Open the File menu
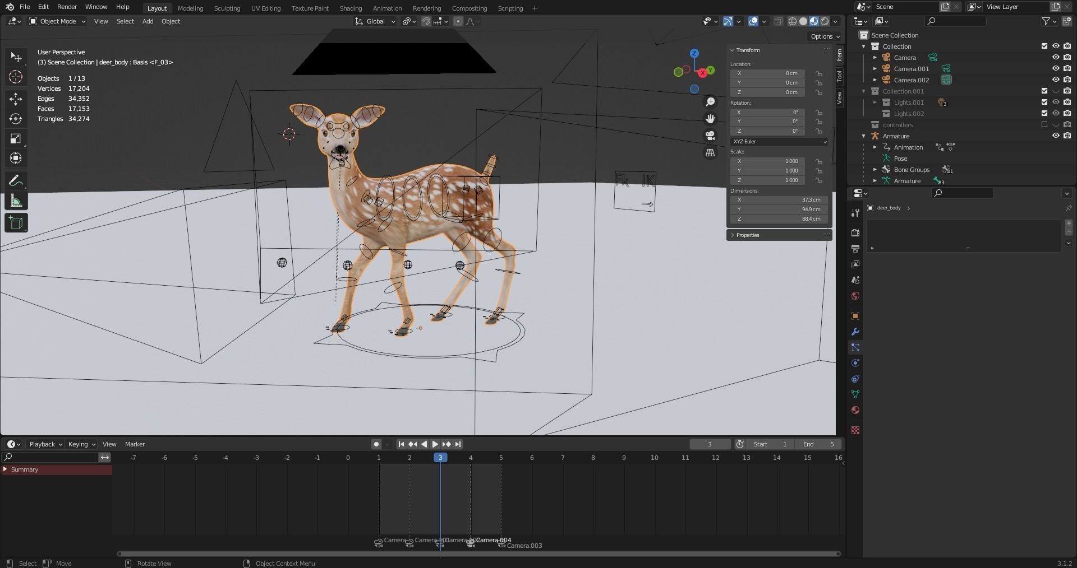This screenshot has height=568, width=1077. point(25,7)
